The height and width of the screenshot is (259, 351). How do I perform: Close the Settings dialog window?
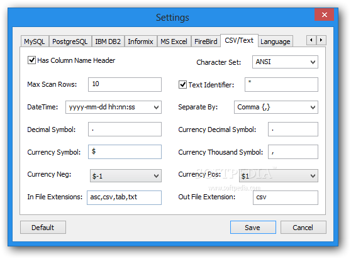click(324, 14)
